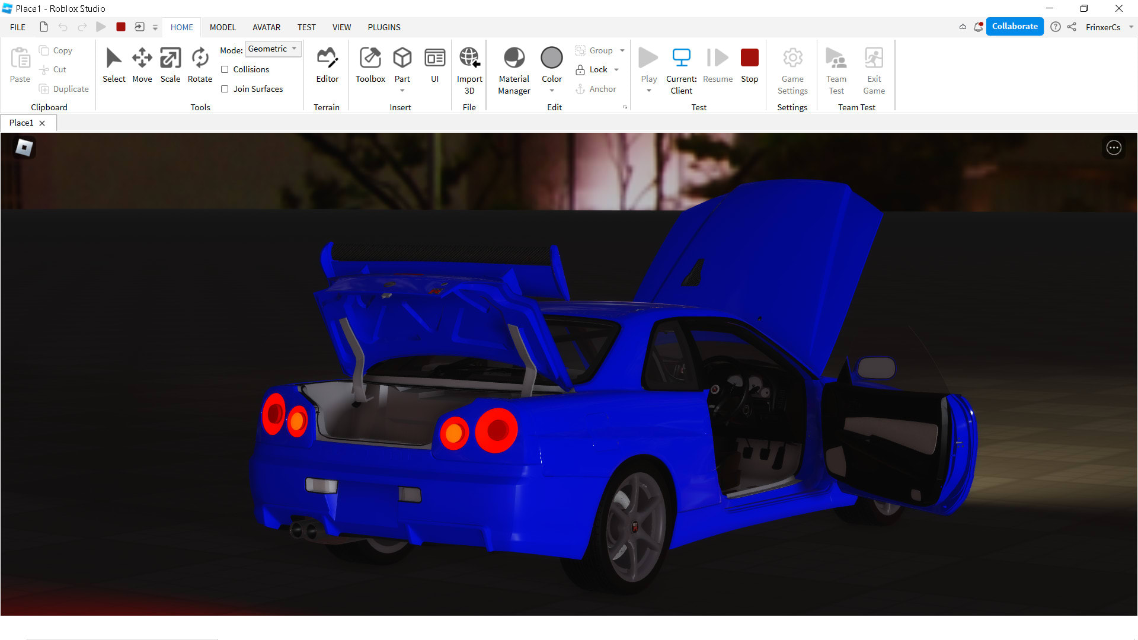This screenshot has width=1138, height=640.
Task: Switch Current: Client view
Action: [x=681, y=70]
